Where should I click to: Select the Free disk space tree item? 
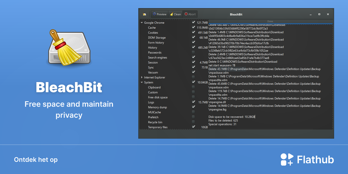[x=158, y=97]
